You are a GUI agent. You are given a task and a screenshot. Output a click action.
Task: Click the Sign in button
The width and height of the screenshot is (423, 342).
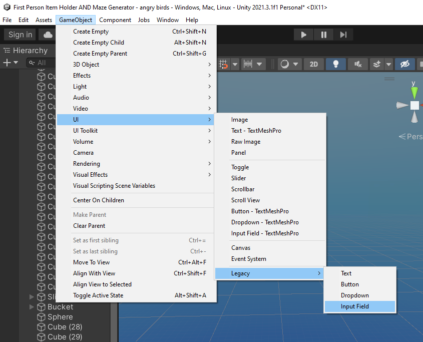pos(20,35)
